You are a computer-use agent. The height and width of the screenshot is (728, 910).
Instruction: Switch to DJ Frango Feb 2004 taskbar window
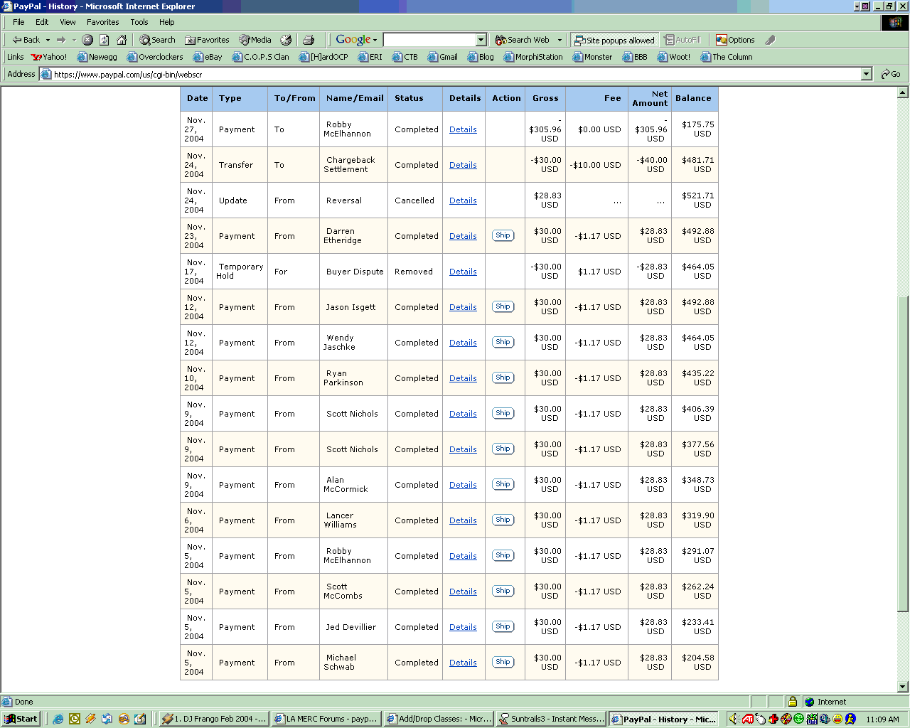[213, 719]
